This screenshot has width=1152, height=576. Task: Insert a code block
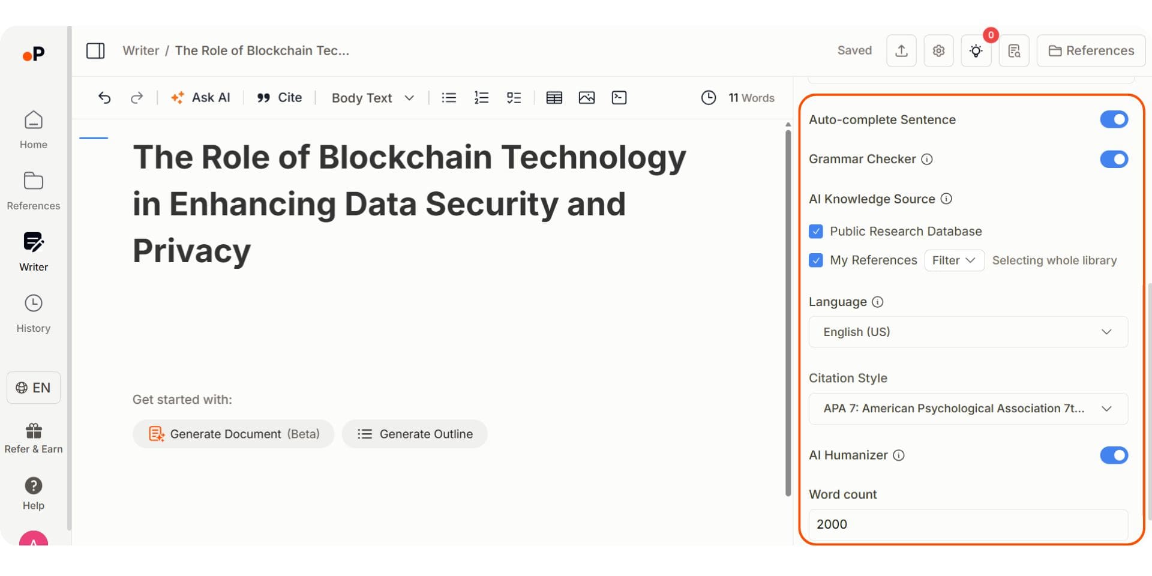[x=619, y=97]
